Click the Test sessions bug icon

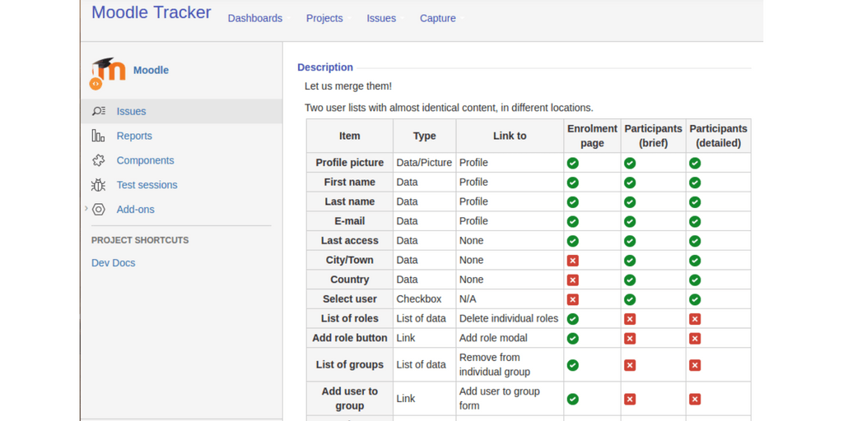[99, 185]
